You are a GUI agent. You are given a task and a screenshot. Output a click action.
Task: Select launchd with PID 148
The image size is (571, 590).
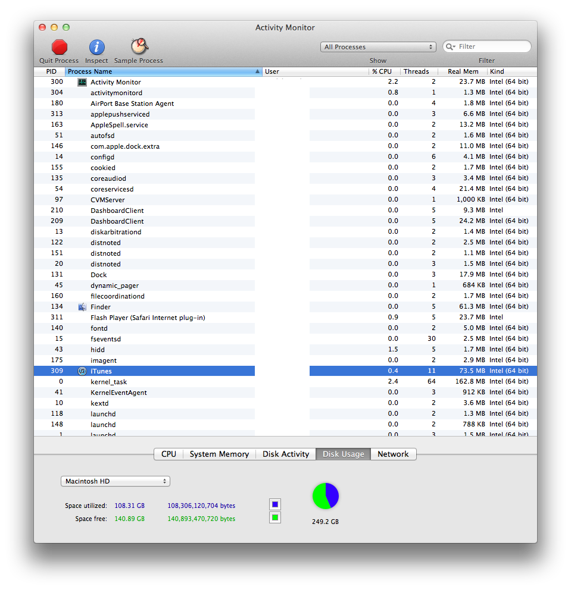tap(286, 425)
